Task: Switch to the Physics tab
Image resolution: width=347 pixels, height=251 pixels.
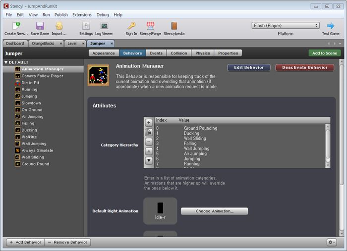Action: pos(202,53)
